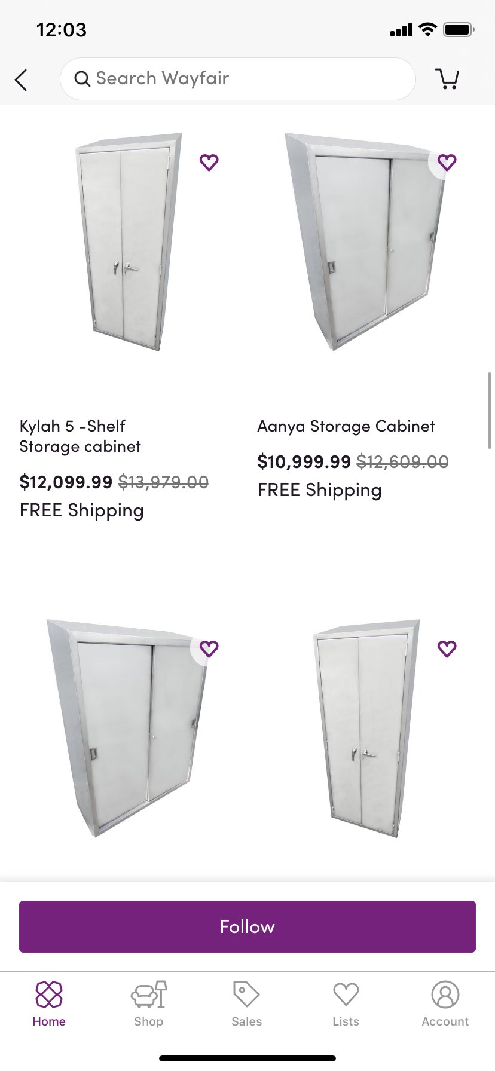Toggle heart on bottom-right two-door cabinet

447,648
